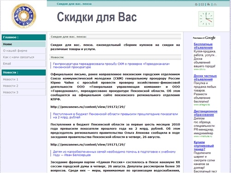Open the 'Детям из малообеспеченных семей' headline link
The image size is (231, 173).
point(114,153)
